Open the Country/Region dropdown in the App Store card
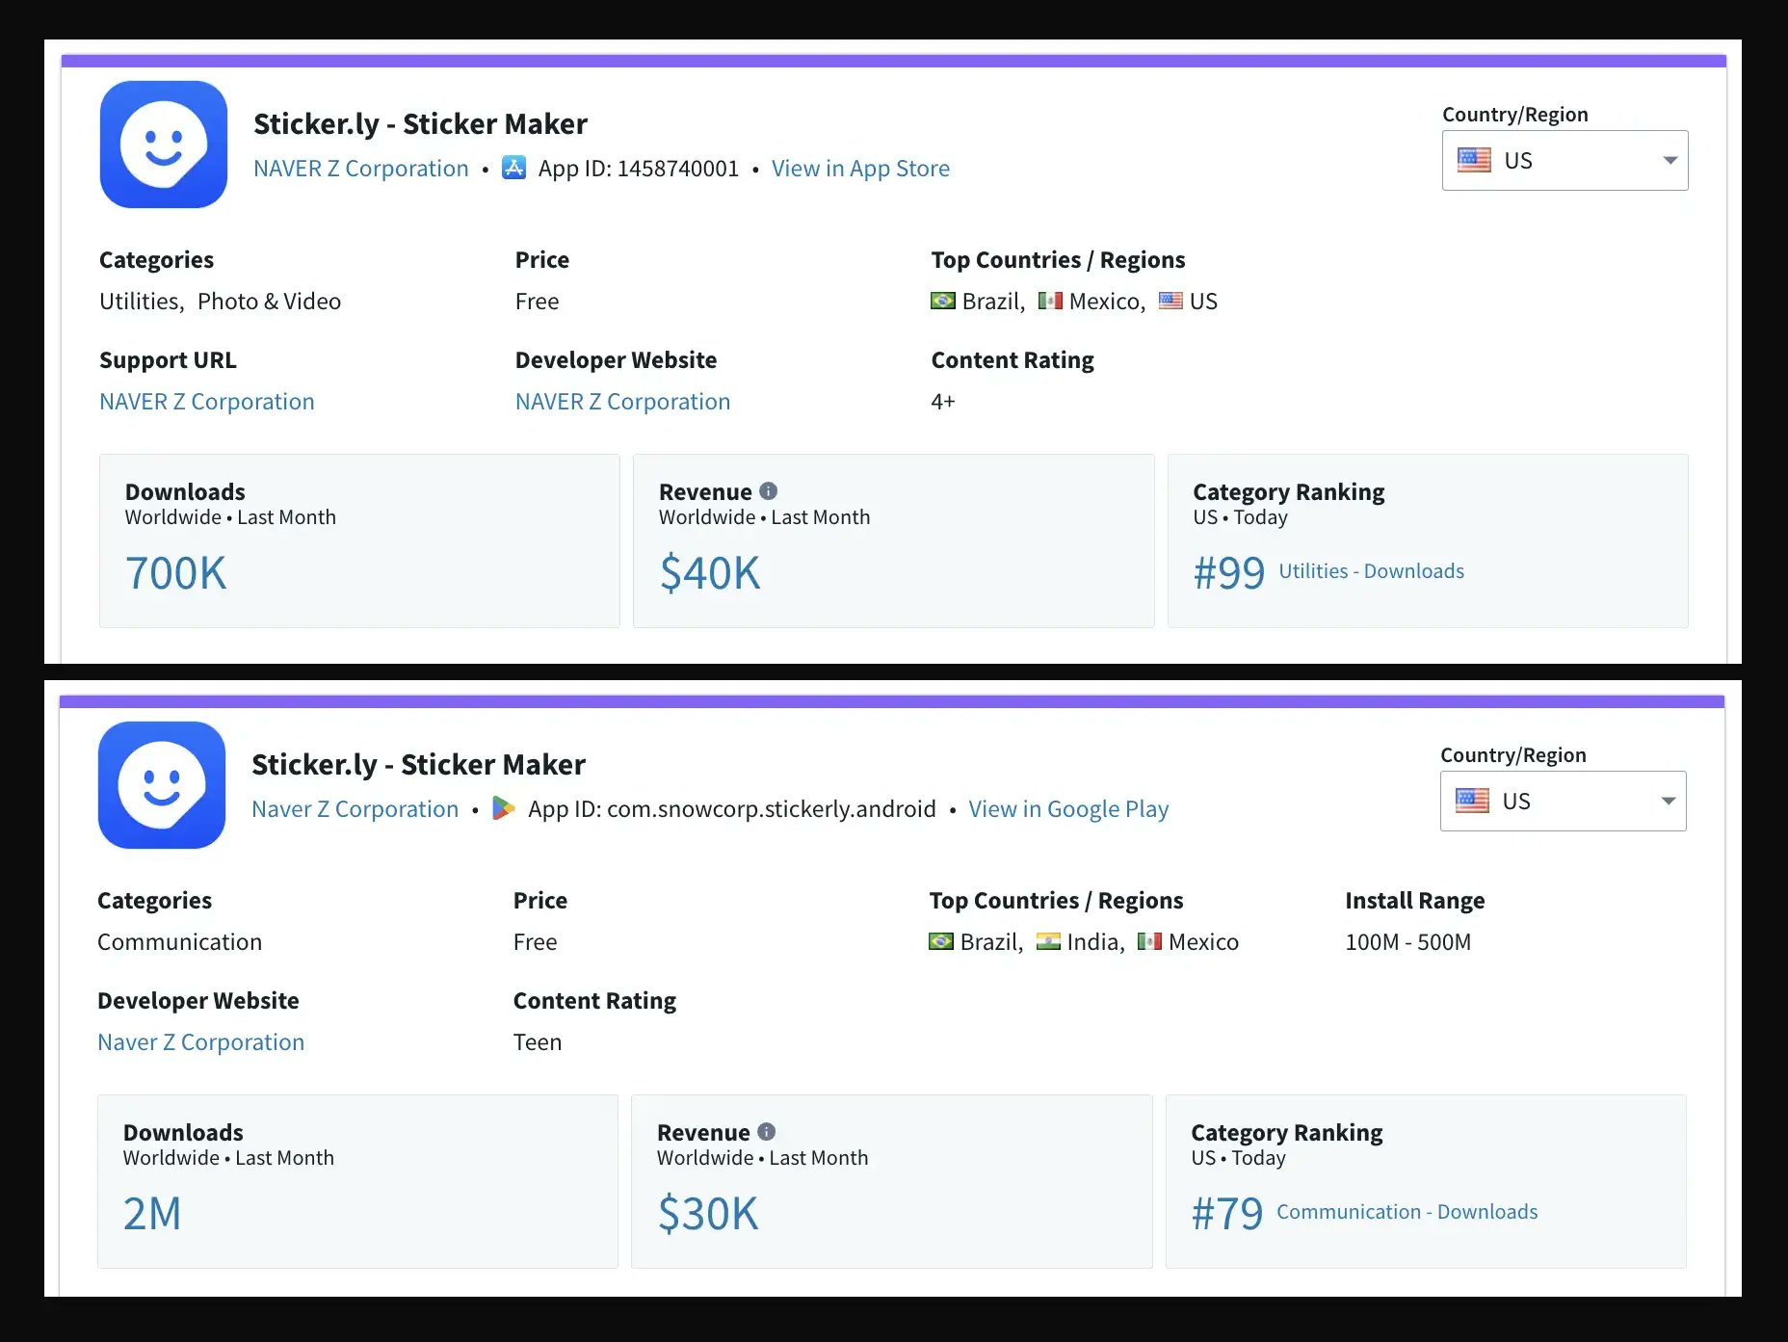This screenshot has height=1342, width=1788. (1564, 161)
